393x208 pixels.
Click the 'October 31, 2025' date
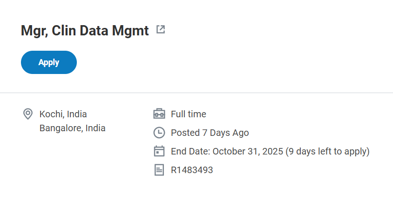[247, 151]
